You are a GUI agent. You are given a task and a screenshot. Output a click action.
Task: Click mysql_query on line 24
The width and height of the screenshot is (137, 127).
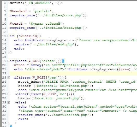(x=30, y=82)
